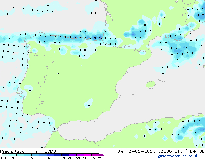Click the '0.1' legend scale label

4,158
